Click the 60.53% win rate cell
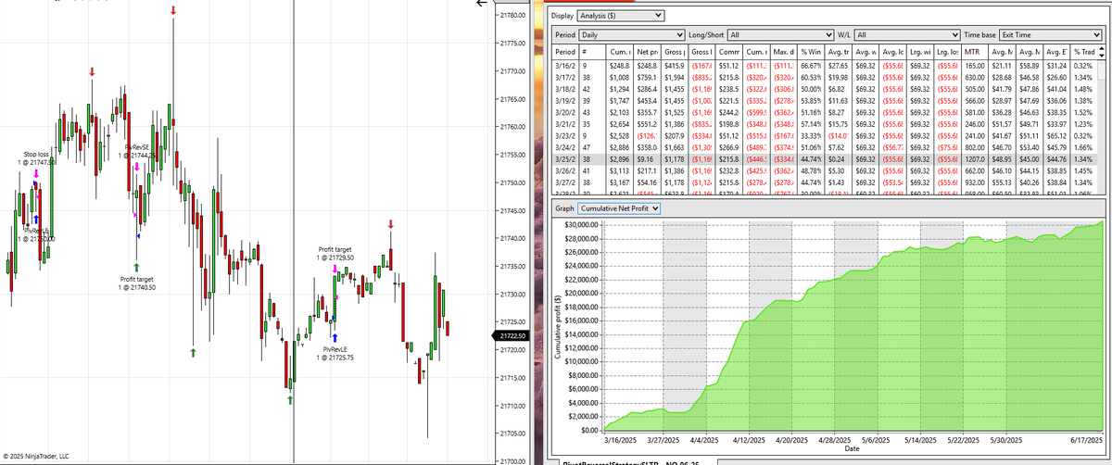Image resolution: width=1112 pixels, height=465 pixels. (811, 78)
